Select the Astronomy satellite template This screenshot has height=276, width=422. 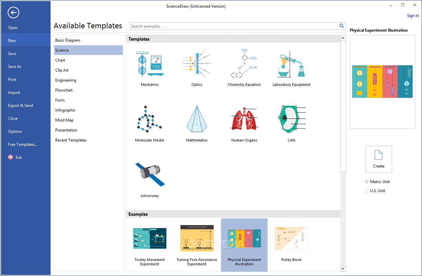(x=150, y=179)
